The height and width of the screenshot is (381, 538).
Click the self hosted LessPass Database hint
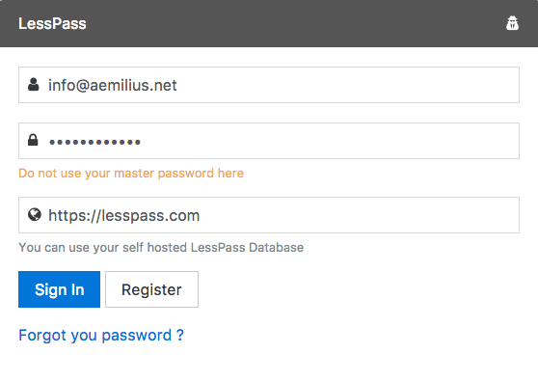161,248
